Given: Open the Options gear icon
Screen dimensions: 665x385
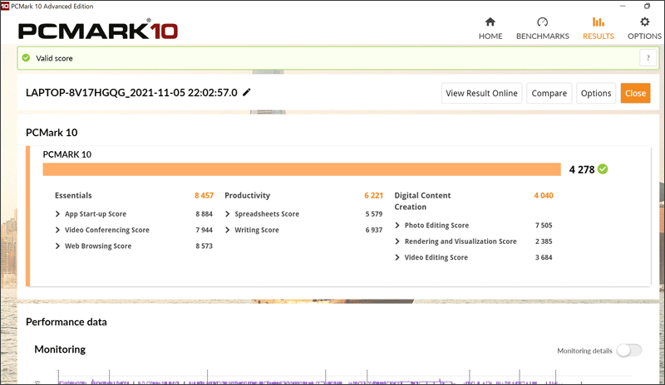Looking at the screenshot, I should (645, 22).
